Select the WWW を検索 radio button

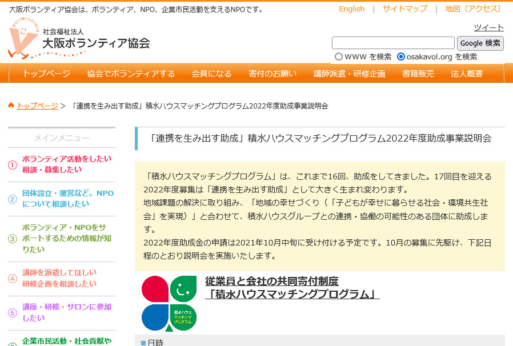[339, 57]
